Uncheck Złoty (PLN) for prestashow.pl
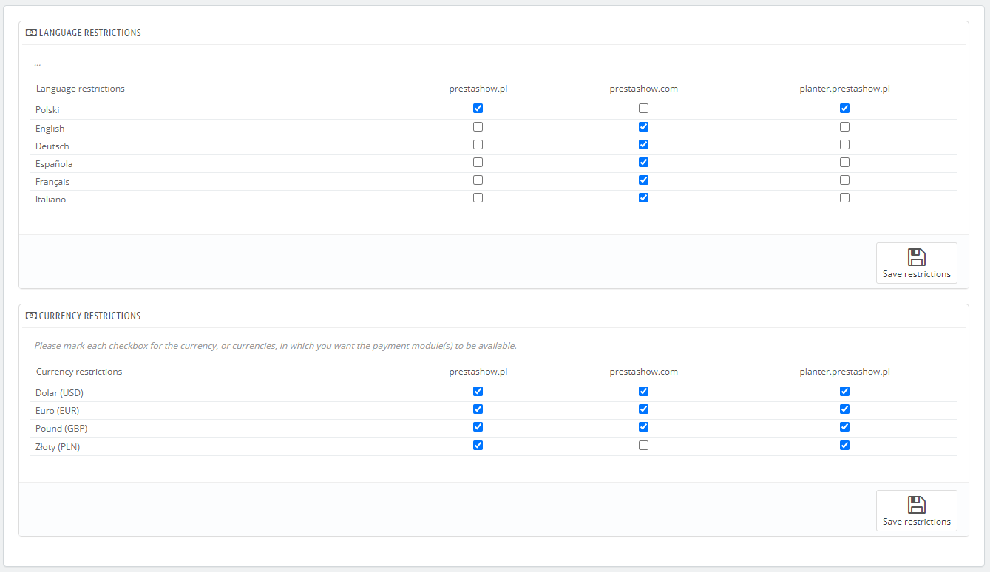This screenshot has width=990, height=572. 478,446
